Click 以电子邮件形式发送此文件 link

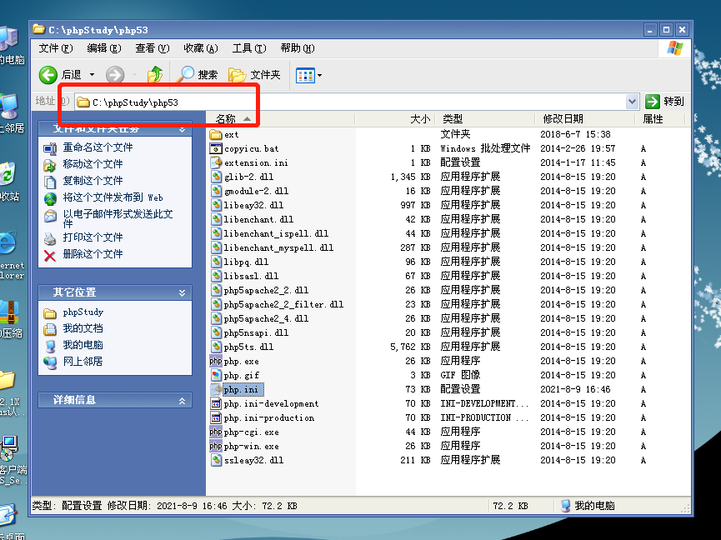tap(118, 218)
